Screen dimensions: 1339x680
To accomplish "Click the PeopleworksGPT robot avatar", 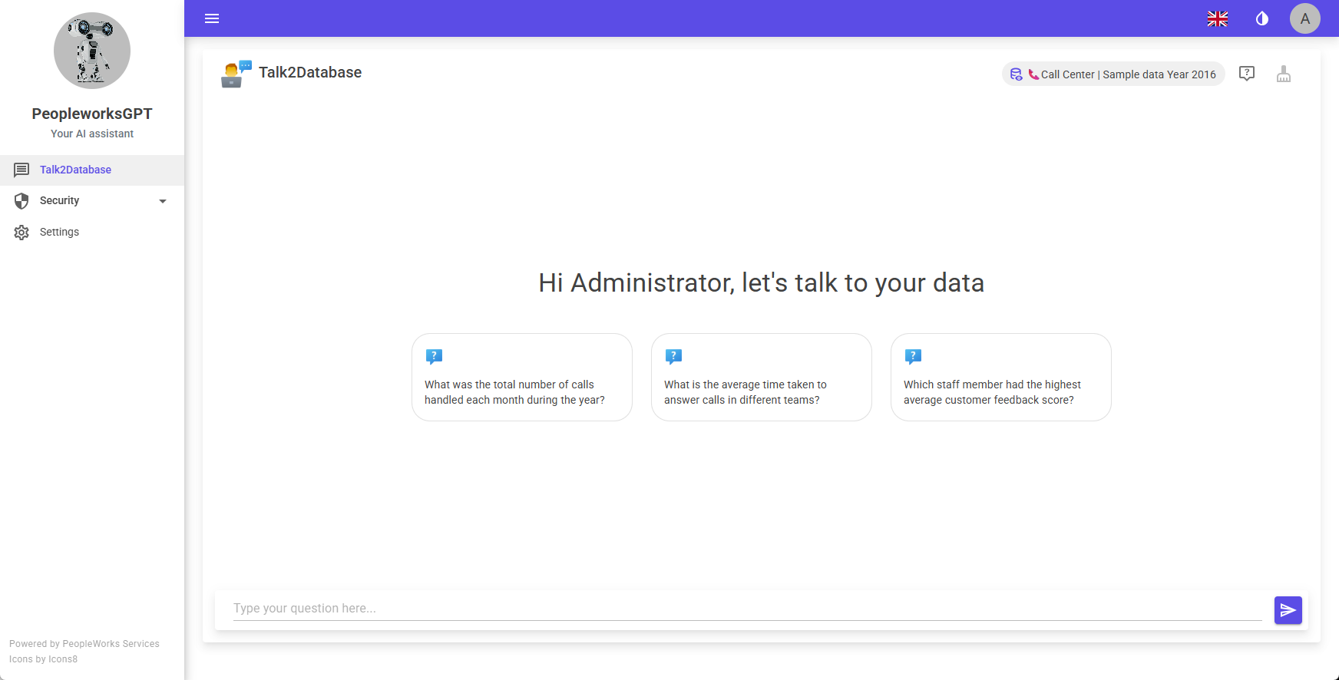I will coord(92,51).
